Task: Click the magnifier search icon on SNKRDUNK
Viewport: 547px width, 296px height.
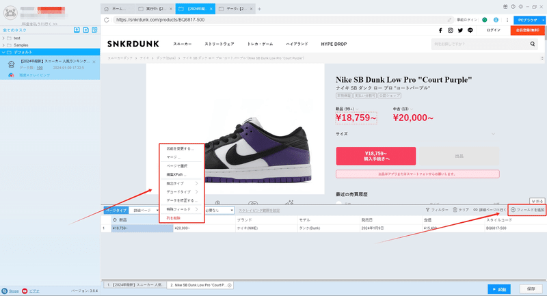Action: tap(533, 44)
